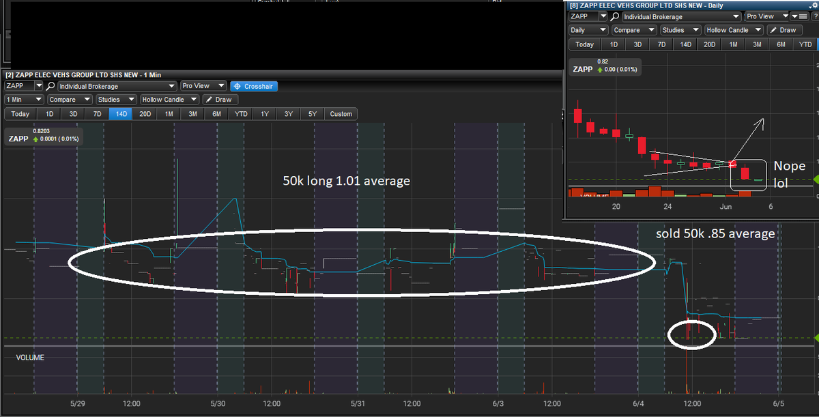This screenshot has width=819, height=417.
Task: Select the 3Y range in 1 Min chart
Action: [x=289, y=114]
